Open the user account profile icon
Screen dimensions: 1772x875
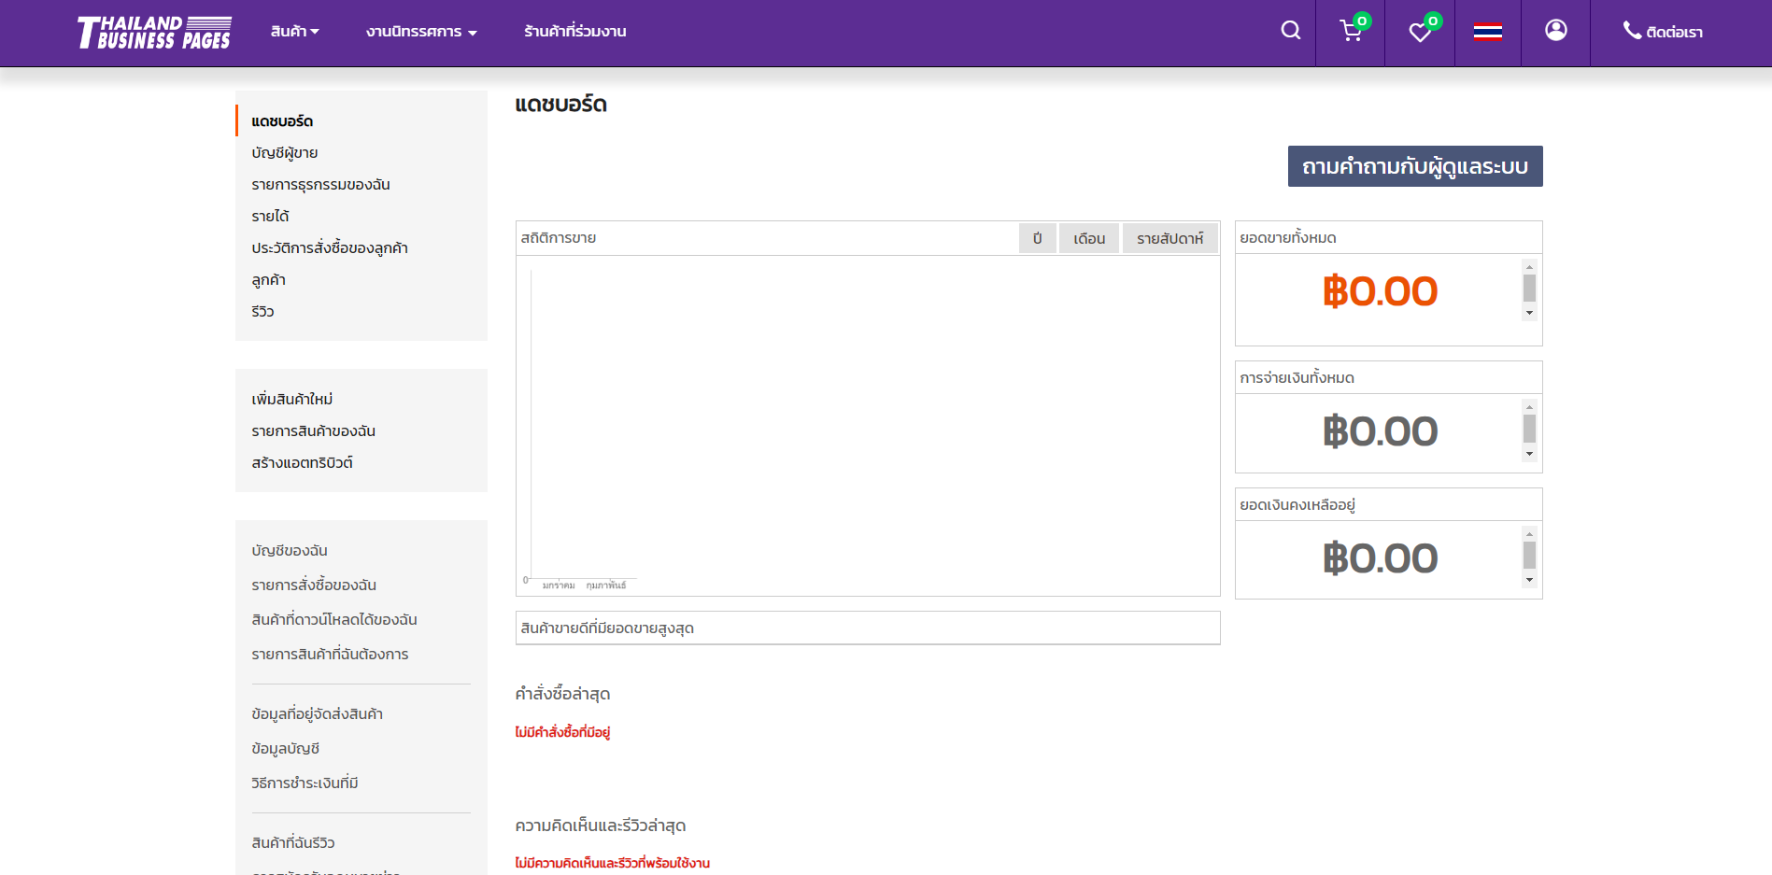point(1555,31)
